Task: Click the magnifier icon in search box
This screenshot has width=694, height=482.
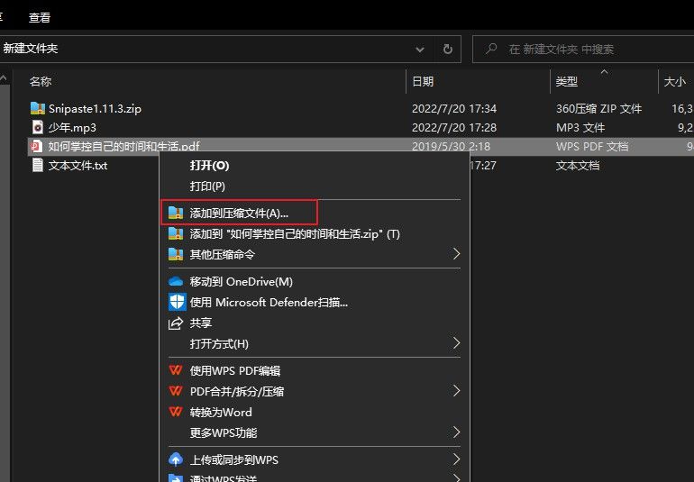Action: [x=491, y=49]
